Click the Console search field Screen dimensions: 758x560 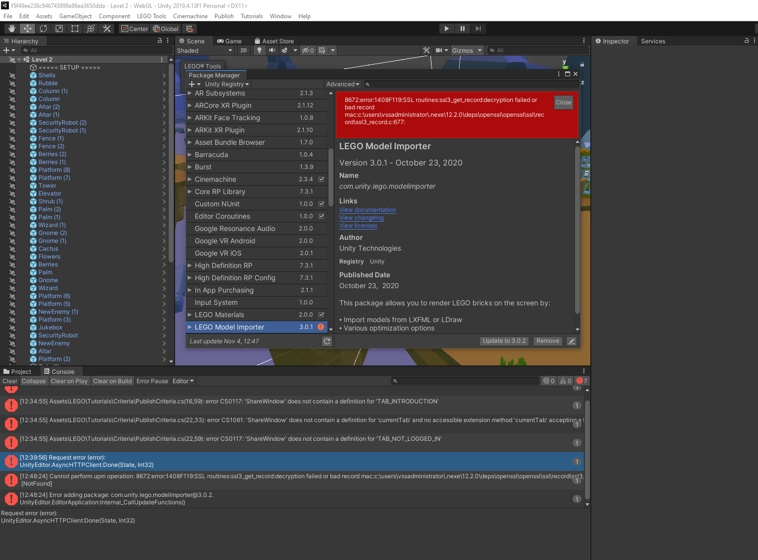point(465,381)
